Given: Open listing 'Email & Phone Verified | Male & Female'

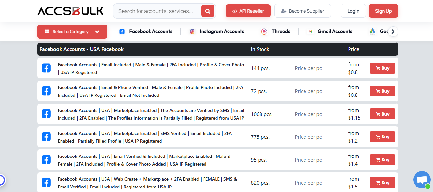Looking at the screenshot, I should tap(150, 91).
